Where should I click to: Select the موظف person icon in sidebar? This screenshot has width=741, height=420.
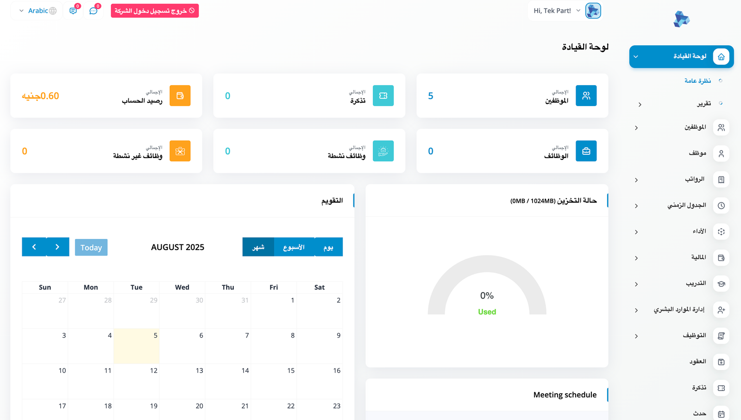pyautogui.click(x=721, y=153)
